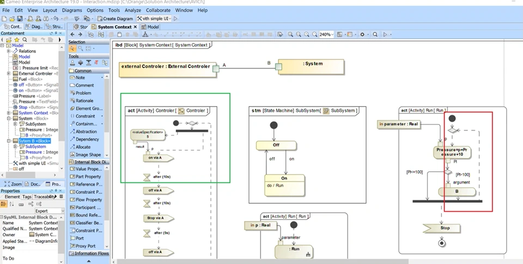The width and height of the screenshot is (523, 264).
Task: Click the Undo arrow in main toolbar
Action: [x=56, y=19]
